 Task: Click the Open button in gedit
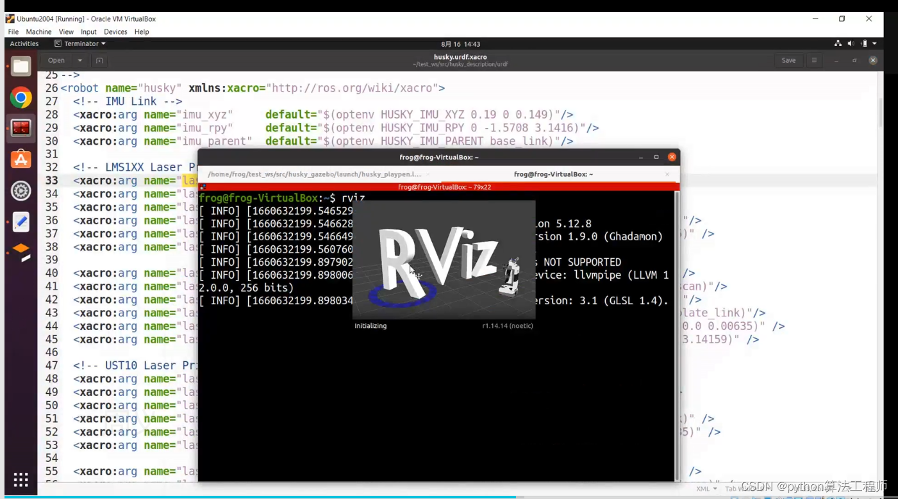tap(56, 60)
